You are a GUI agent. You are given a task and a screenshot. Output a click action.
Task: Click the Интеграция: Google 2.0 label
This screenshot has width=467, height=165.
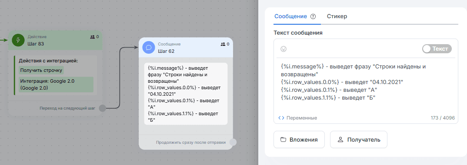[56, 84]
